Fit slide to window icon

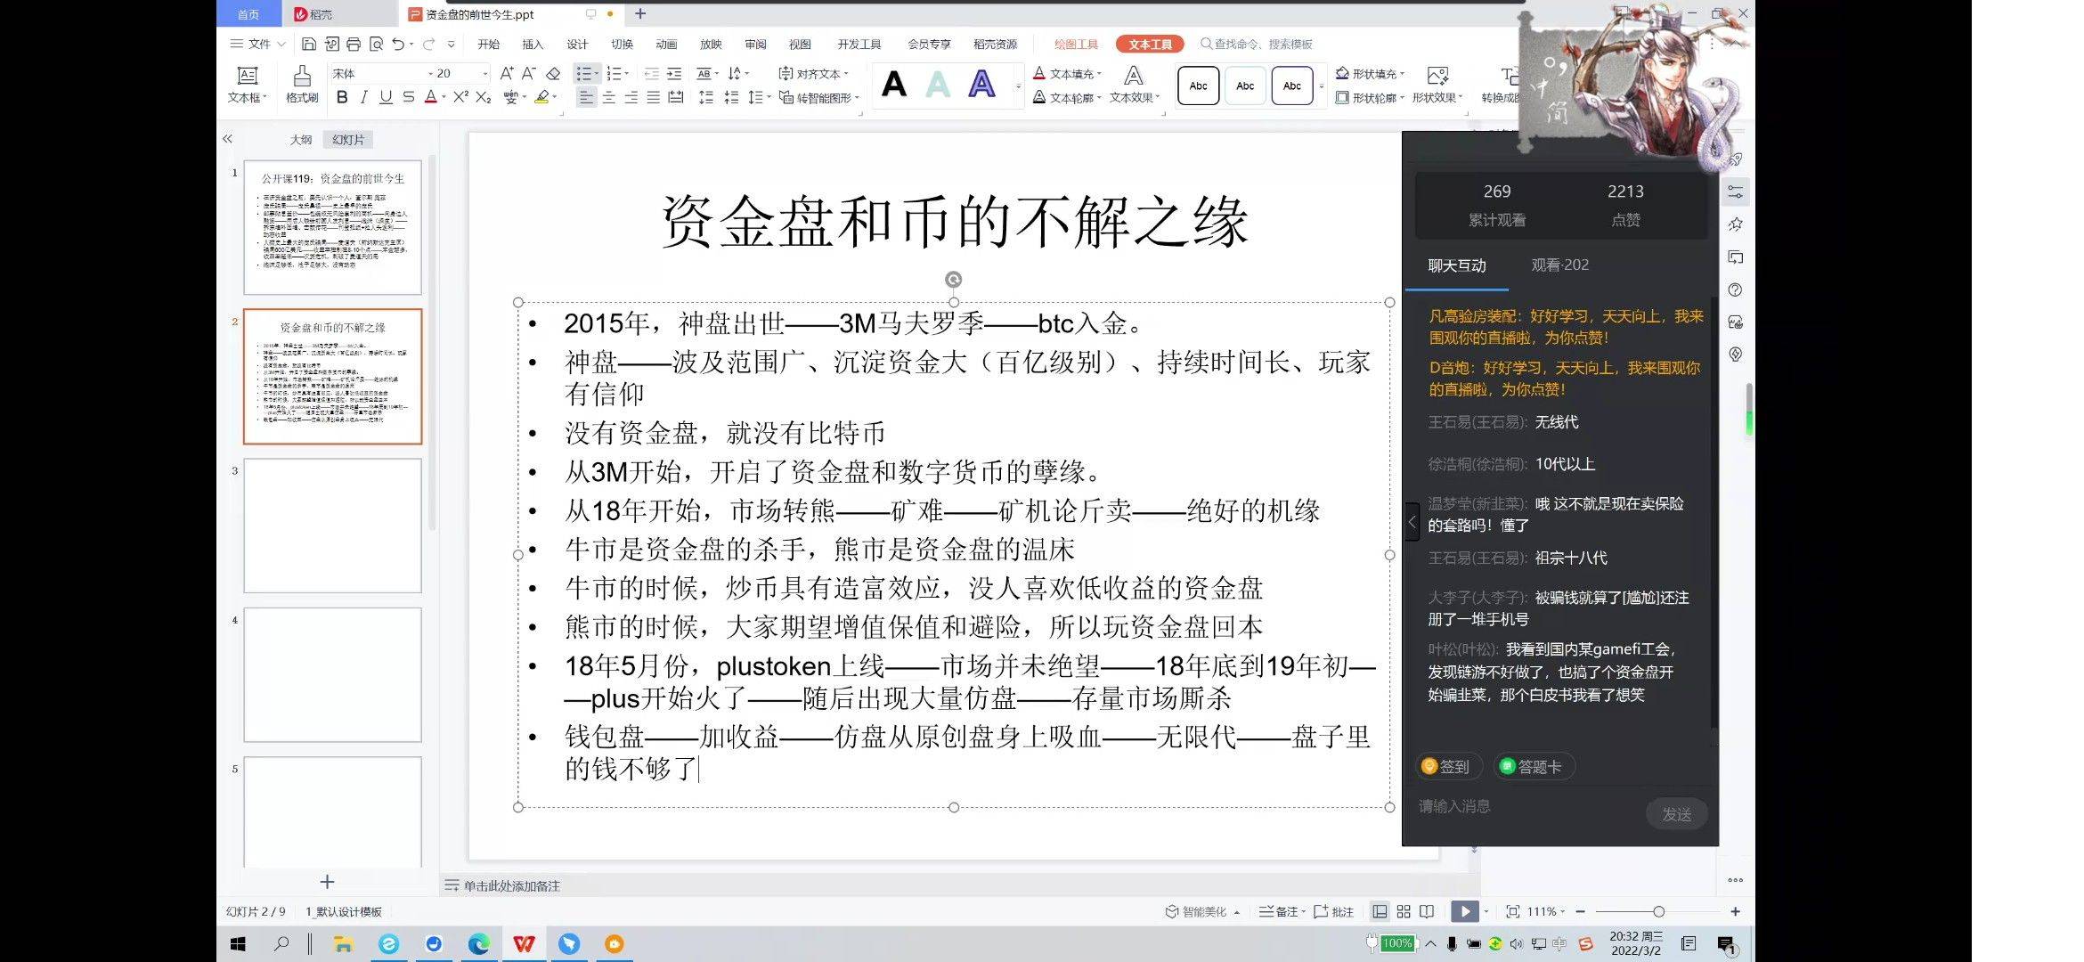1512,911
